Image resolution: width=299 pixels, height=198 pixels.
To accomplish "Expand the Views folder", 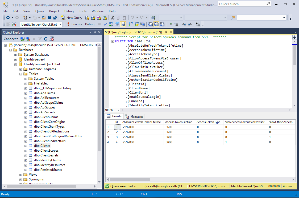I will coord(21,175).
